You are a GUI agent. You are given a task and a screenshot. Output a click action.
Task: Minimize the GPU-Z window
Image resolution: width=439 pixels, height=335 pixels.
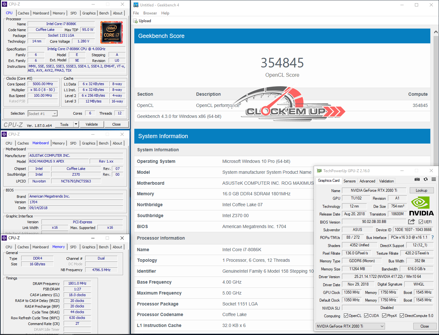402,171
